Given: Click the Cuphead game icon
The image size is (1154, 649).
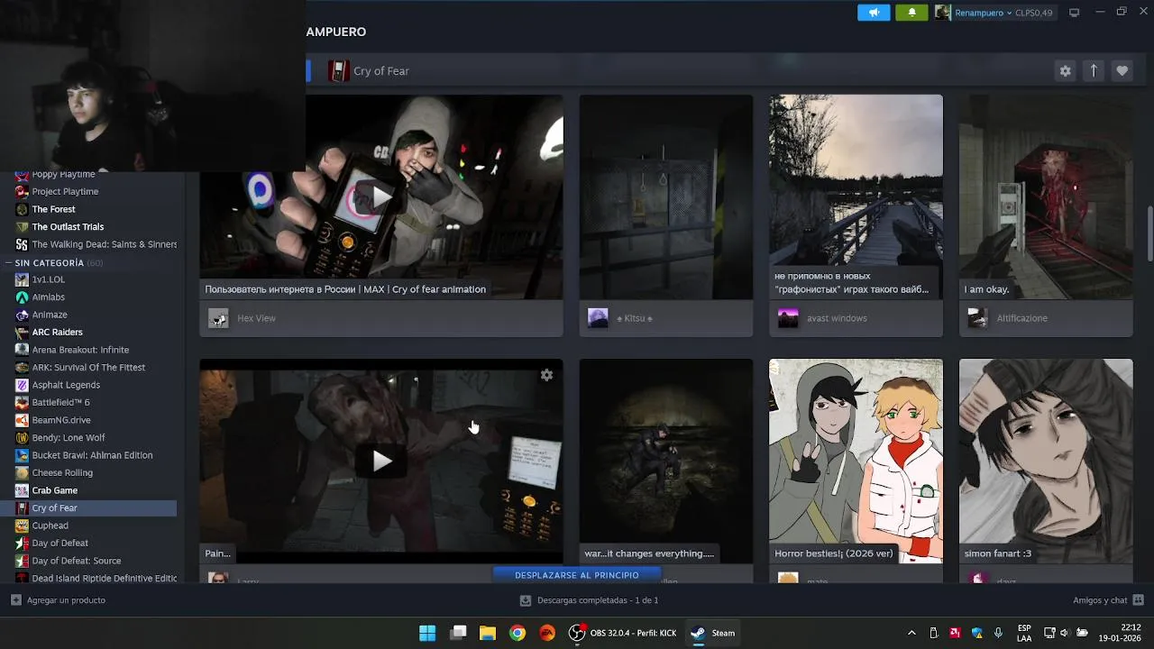Looking at the screenshot, I should point(22,526).
